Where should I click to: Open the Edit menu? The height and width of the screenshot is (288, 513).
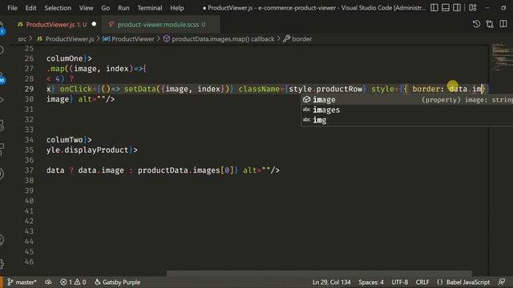click(x=30, y=8)
